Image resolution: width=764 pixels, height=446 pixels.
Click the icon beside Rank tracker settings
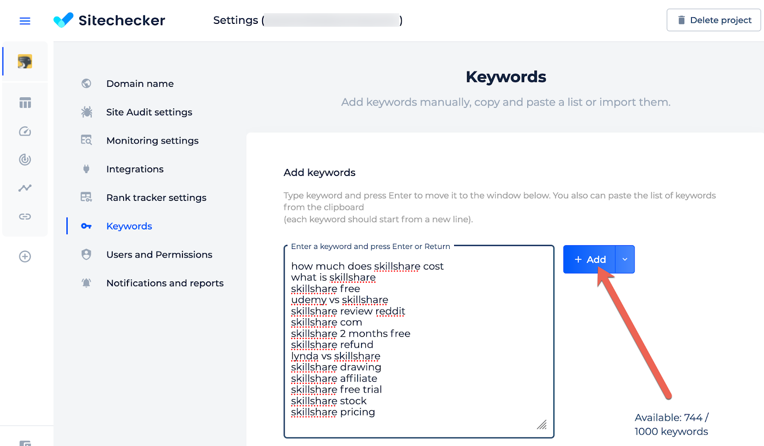pyautogui.click(x=86, y=197)
